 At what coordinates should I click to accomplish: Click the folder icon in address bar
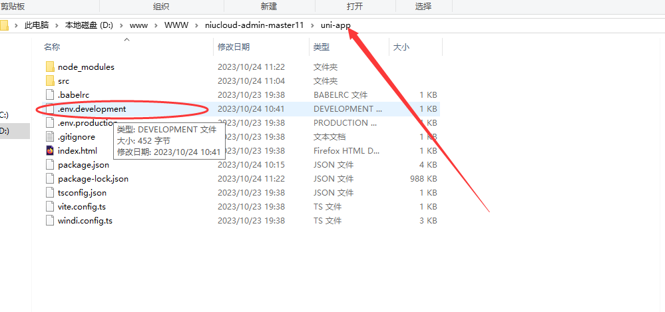[x=4, y=25]
